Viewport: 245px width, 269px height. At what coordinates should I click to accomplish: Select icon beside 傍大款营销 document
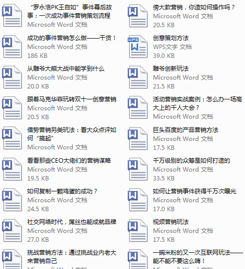pos(138,16)
